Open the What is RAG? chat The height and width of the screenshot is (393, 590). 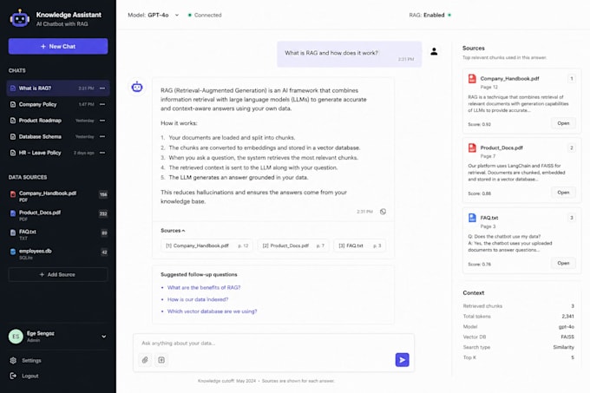point(58,88)
